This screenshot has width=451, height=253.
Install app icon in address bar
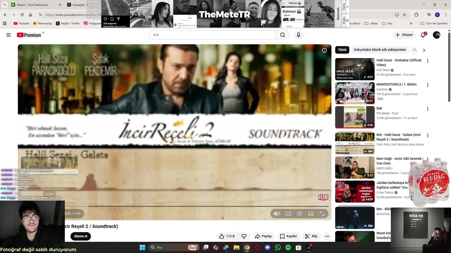tap(397, 15)
